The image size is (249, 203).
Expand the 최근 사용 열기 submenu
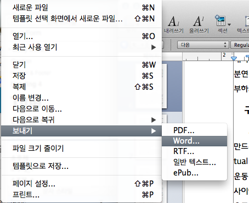(81, 47)
